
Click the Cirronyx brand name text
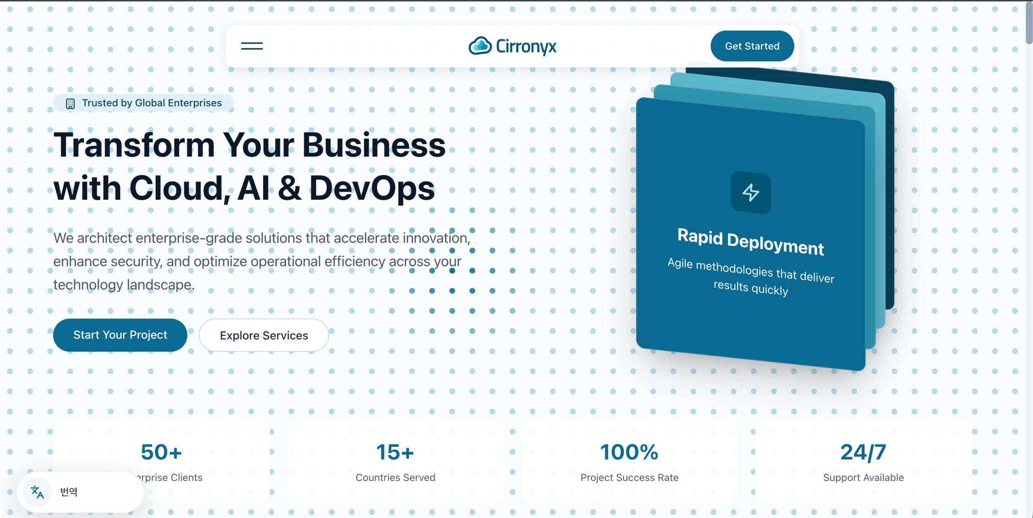pyautogui.click(x=526, y=46)
